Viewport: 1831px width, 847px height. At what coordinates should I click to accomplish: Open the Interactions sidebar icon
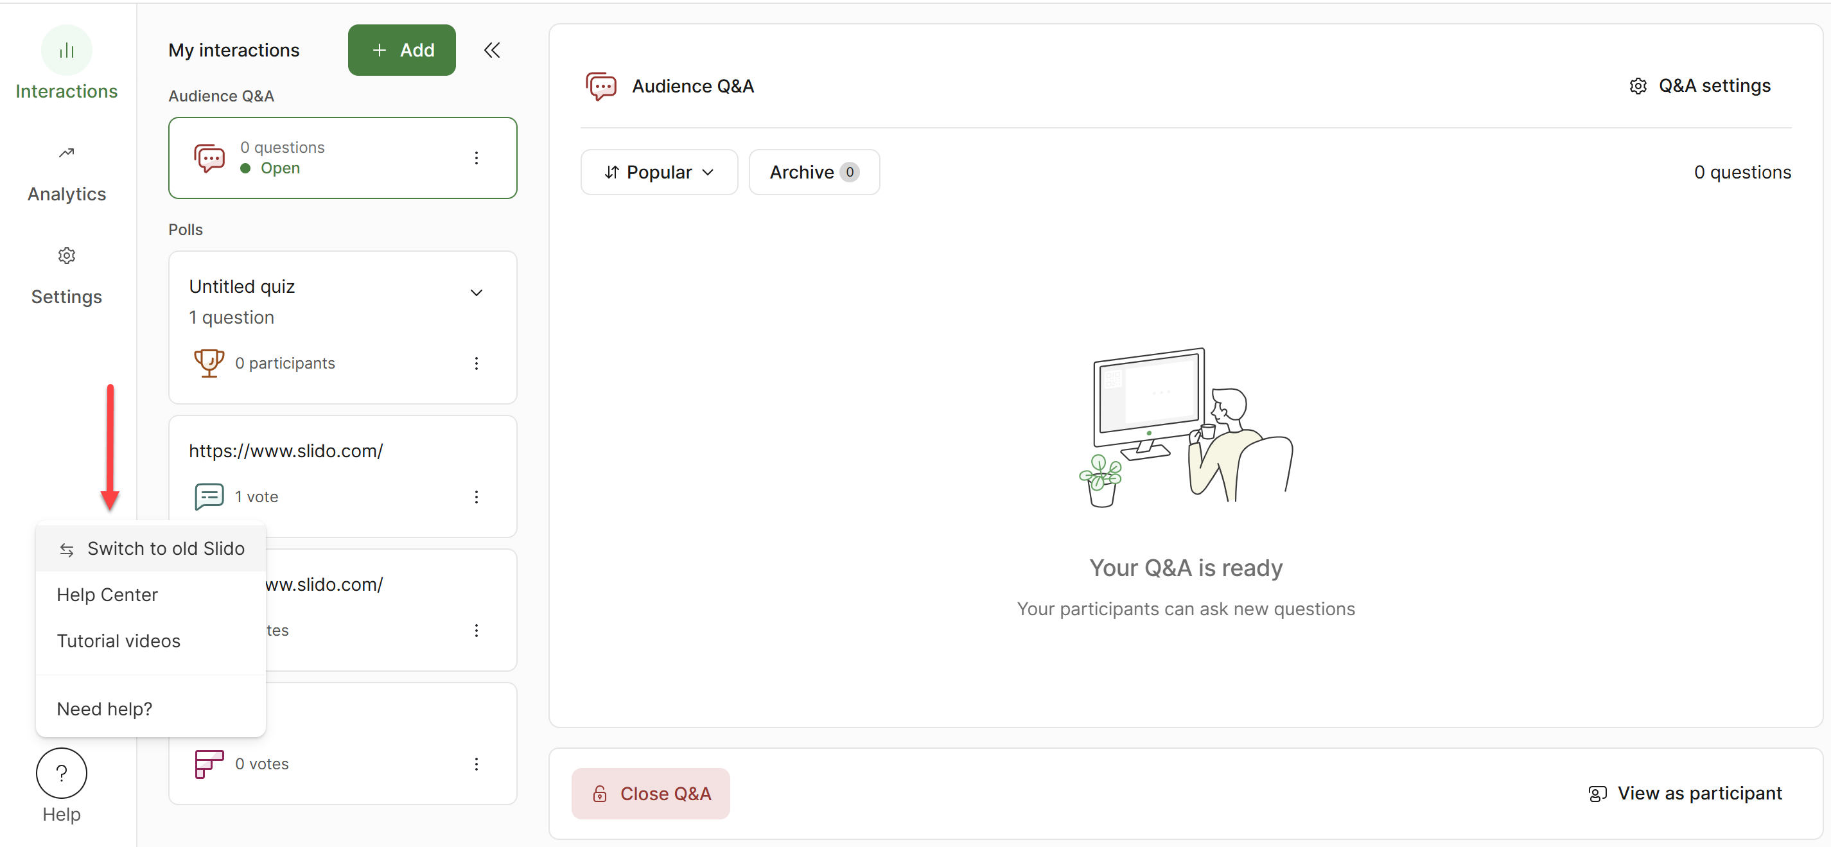pyautogui.click(x=67, y=51)
